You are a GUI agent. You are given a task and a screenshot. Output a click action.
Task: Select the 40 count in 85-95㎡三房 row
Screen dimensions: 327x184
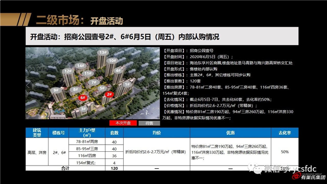point(114,149)
